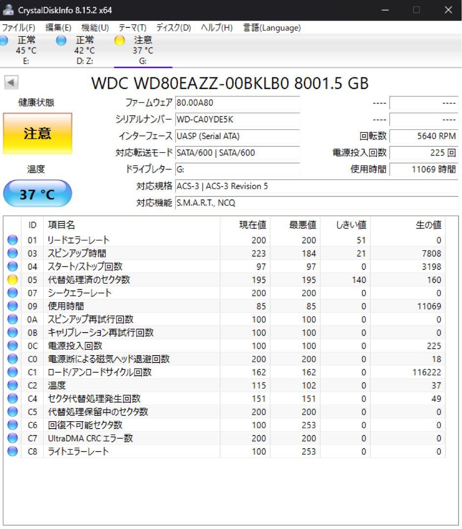The image size is (462, 529).
Task: Click the blue status dot beside 使用時間
Action: 12,306
